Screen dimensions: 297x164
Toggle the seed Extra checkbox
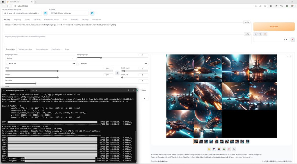[141, 90]
